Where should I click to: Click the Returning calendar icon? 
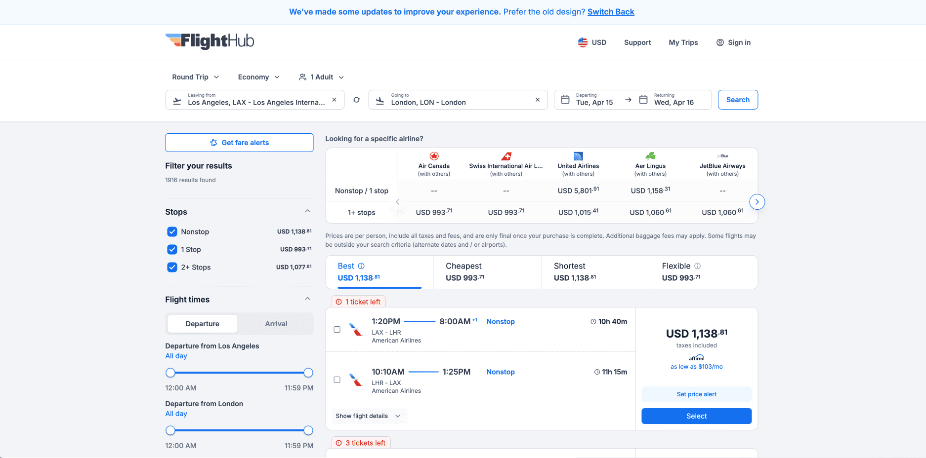(x=643, y=100)
